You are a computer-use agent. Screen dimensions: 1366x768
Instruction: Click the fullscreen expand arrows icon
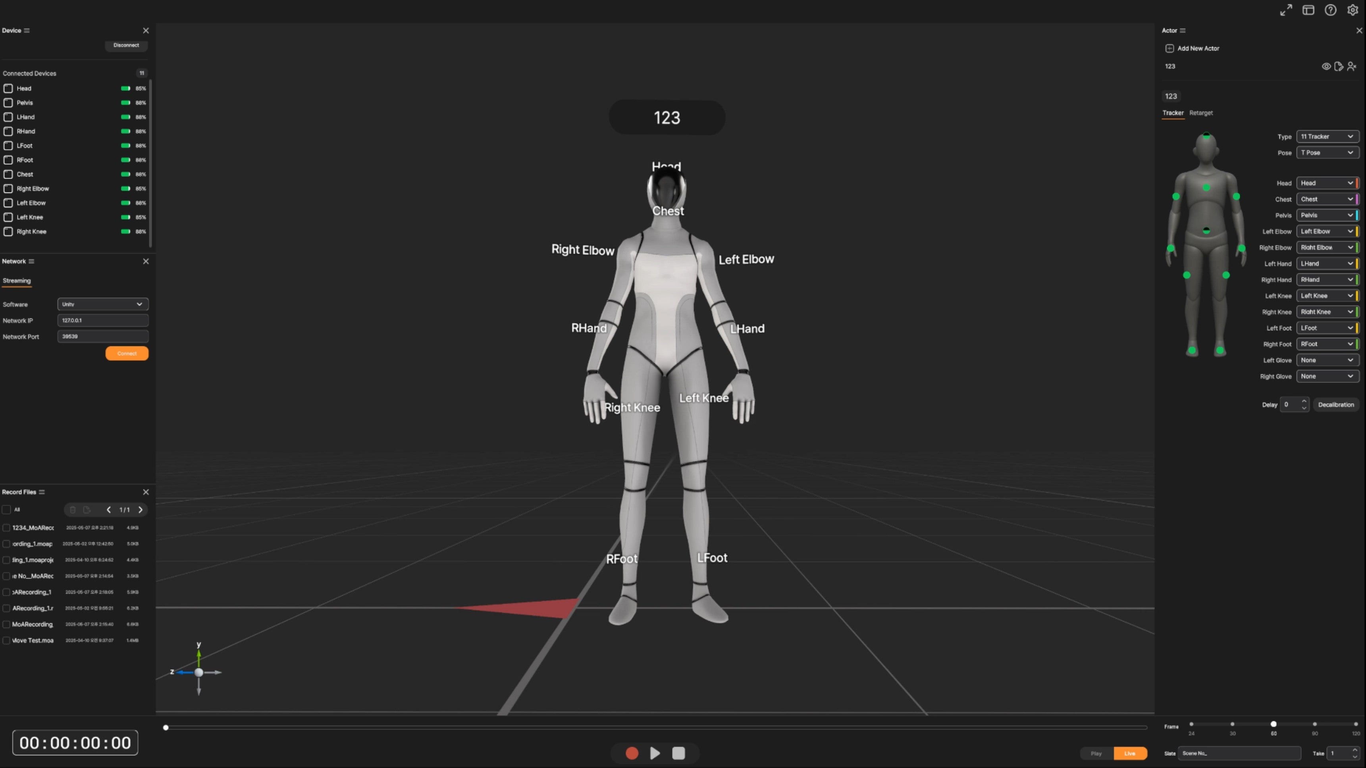pos(1286,10)
